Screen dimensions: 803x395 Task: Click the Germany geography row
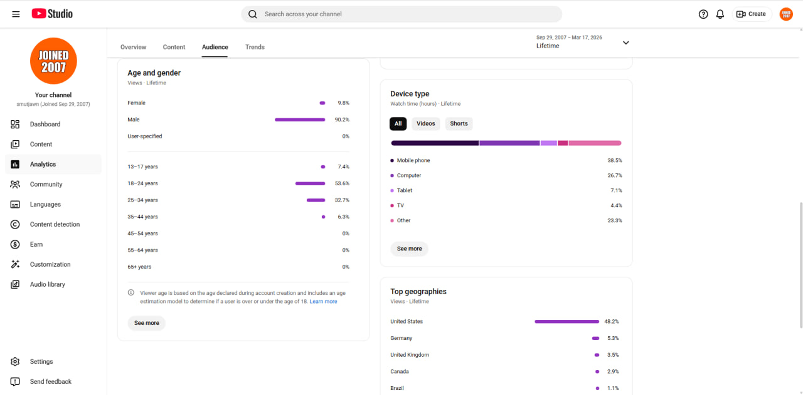click(505, 338)
